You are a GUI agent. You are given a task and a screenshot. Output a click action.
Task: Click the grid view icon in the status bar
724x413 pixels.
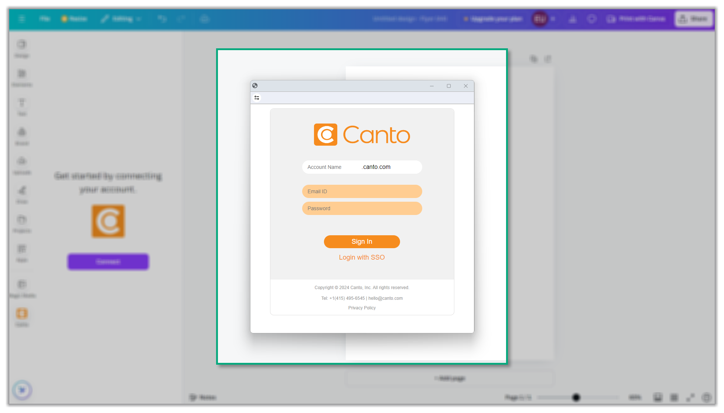point(674,397)
